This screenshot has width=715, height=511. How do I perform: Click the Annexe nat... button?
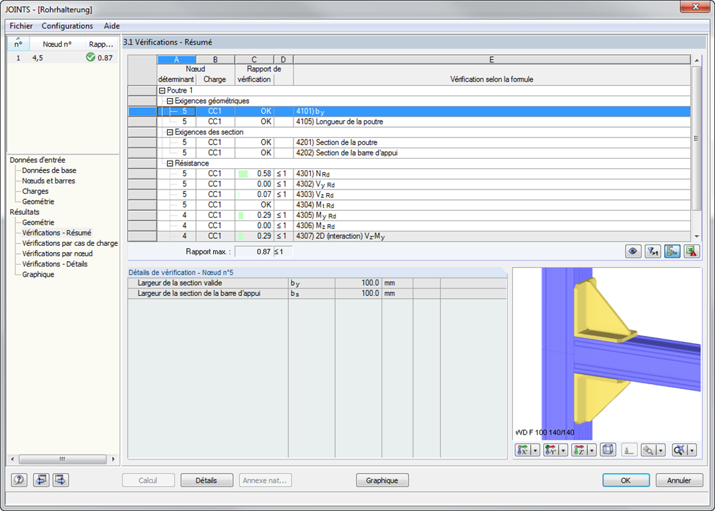click(x=265, y=481)
